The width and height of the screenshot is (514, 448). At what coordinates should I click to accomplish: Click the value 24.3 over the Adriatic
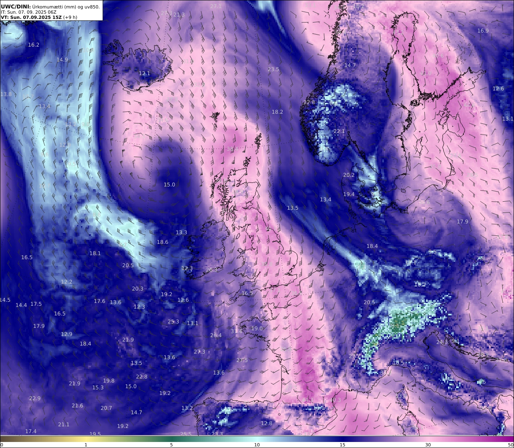point(442,342)
